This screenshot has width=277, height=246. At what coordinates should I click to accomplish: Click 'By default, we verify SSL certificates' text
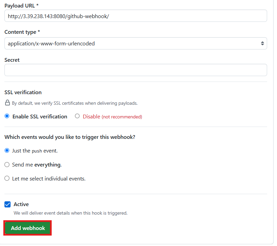tap(75, 103)
